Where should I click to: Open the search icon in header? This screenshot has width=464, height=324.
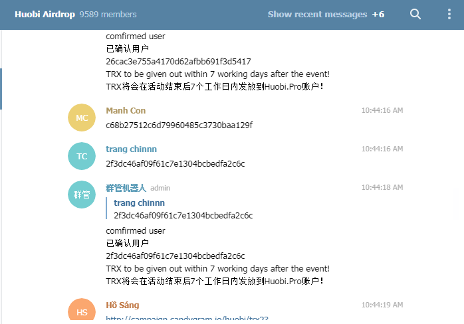coord(415,14)
